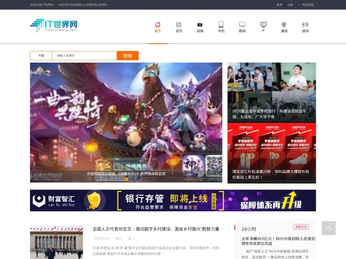Viewport: 346px width, 259px height.
Task: Click the home icon in navigation
Action: point(158,24)
